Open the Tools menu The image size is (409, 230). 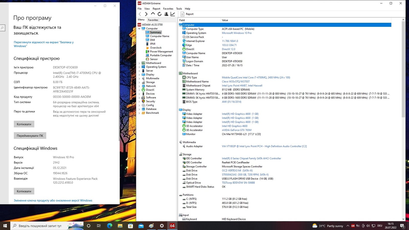tap(179, 9)
